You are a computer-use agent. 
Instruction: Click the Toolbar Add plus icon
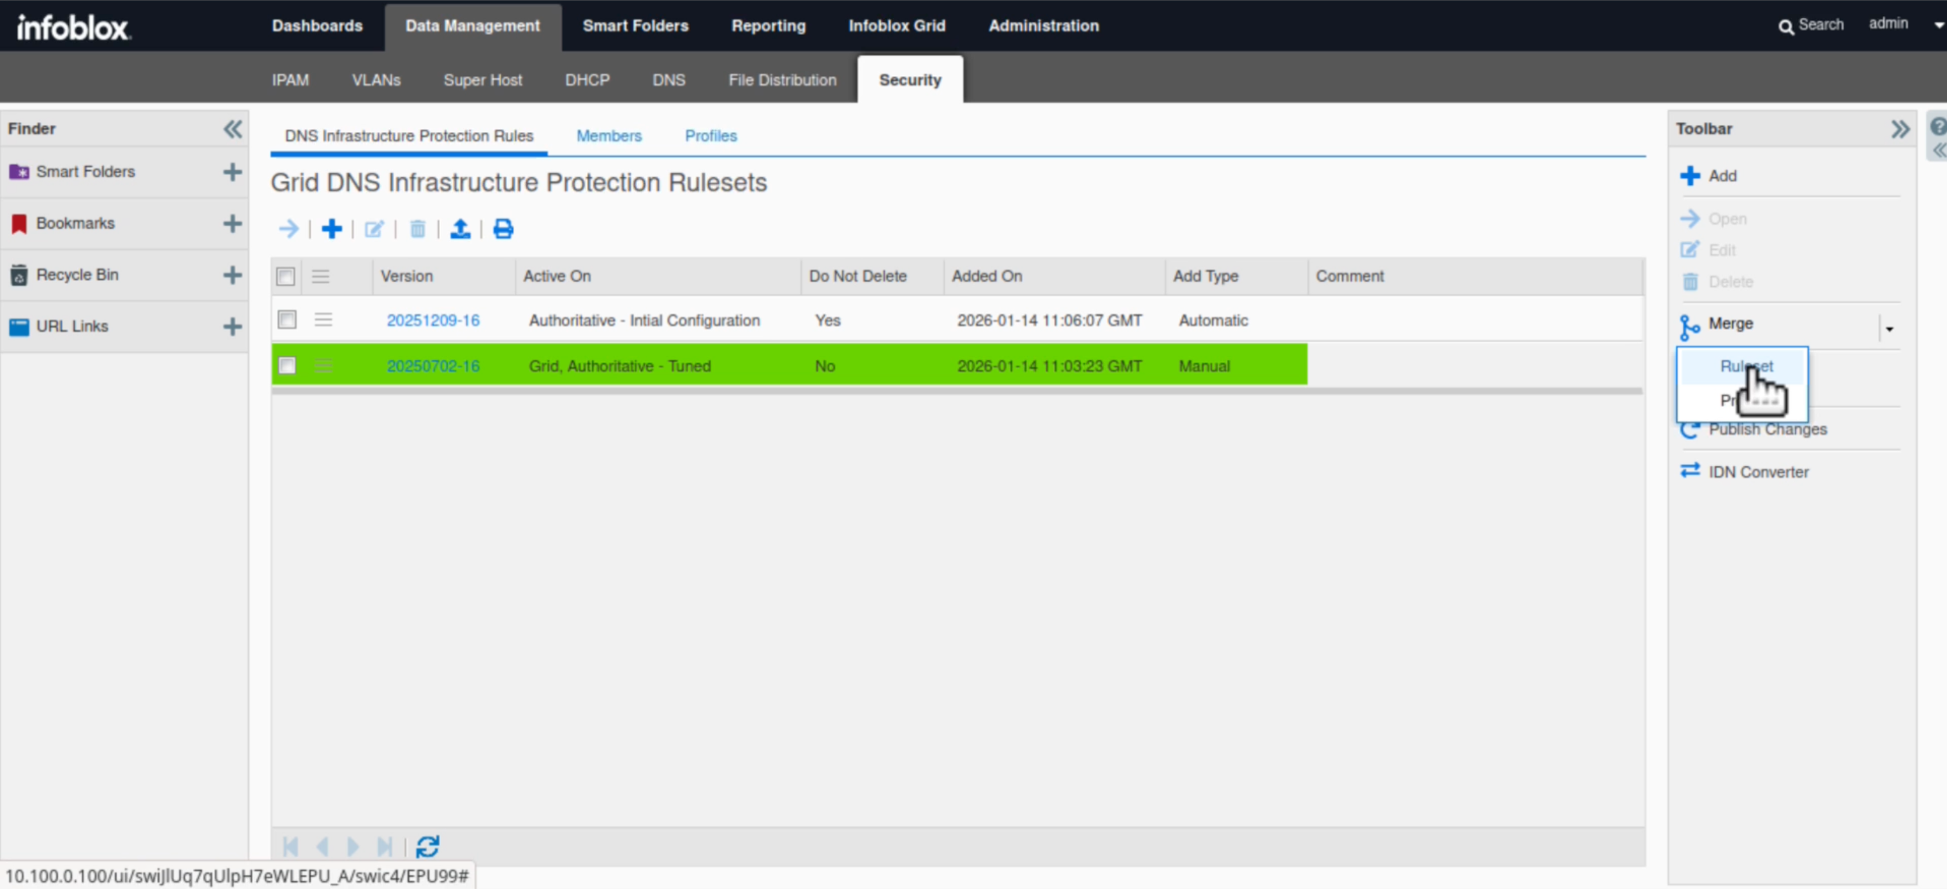[x=1690, y=175]
